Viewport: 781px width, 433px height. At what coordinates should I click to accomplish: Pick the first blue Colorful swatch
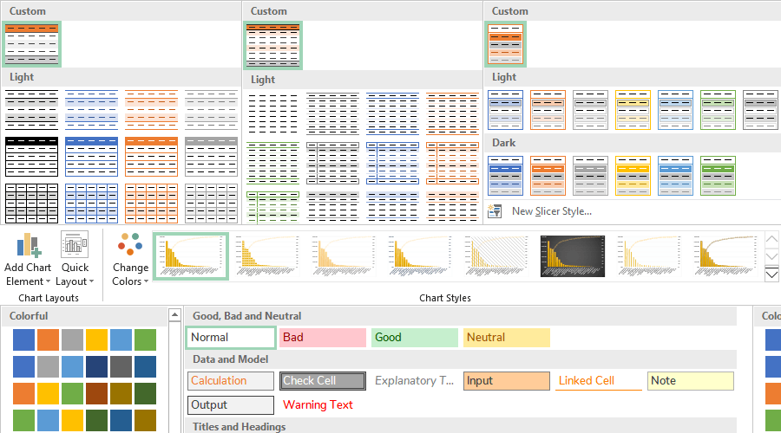(x=24, y=340)
